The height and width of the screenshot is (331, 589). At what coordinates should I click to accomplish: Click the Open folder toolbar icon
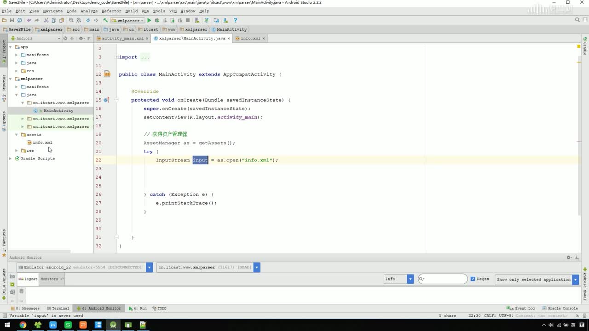[x=4, y=20]
